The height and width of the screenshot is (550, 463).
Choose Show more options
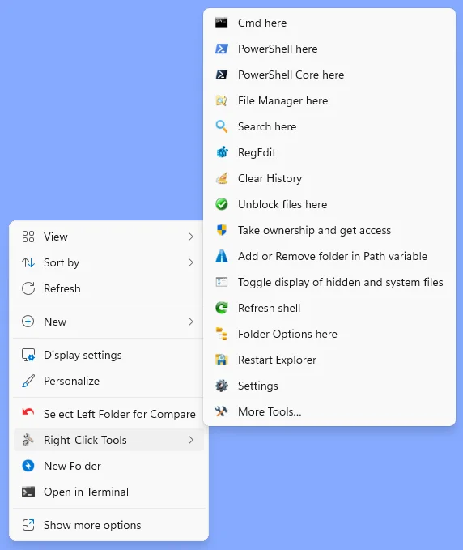click(108, 525)
